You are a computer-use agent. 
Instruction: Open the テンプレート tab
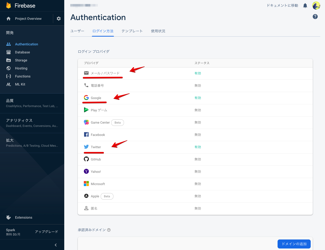132,31
